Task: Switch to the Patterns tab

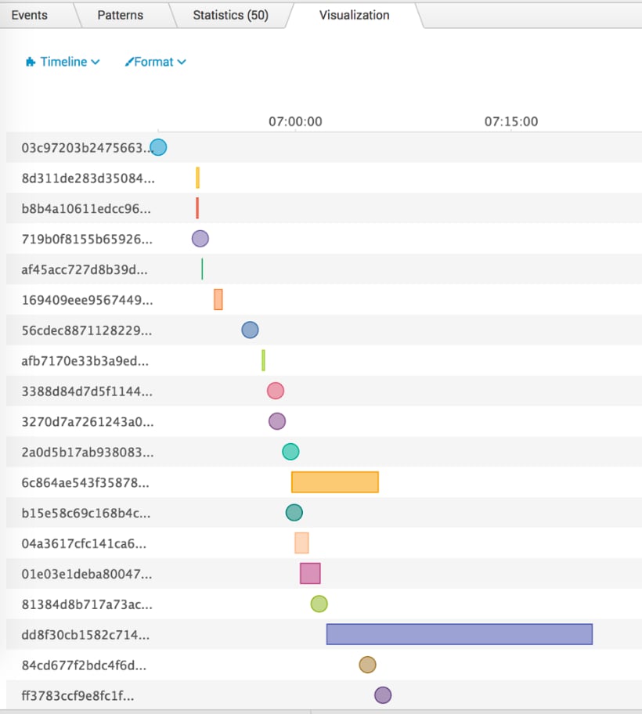Action: pos(120,15)
